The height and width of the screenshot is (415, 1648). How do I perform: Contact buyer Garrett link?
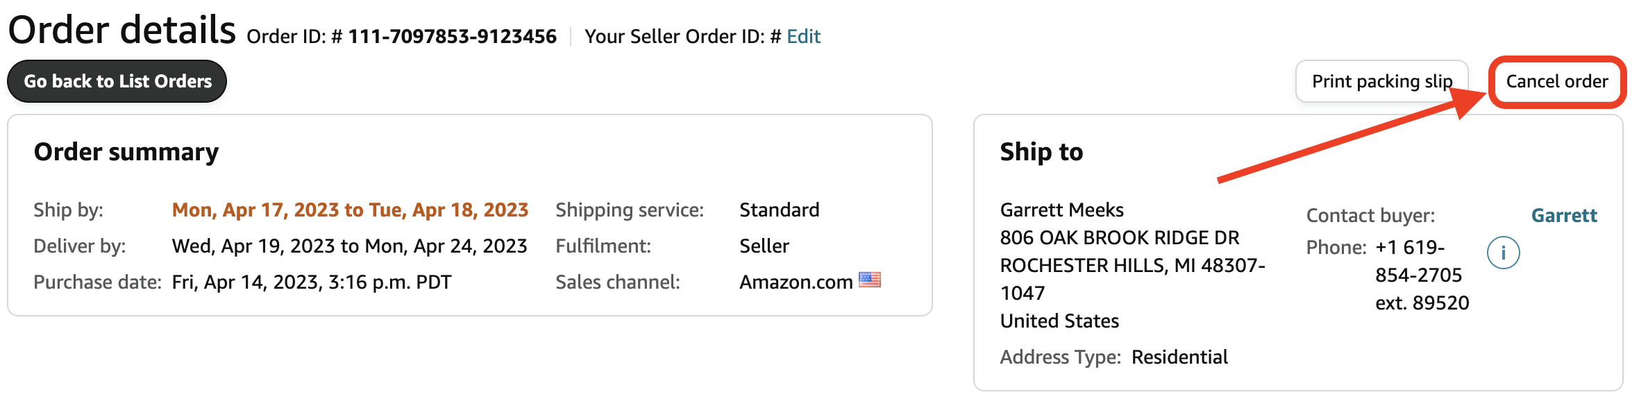(x=1564, y=215)
